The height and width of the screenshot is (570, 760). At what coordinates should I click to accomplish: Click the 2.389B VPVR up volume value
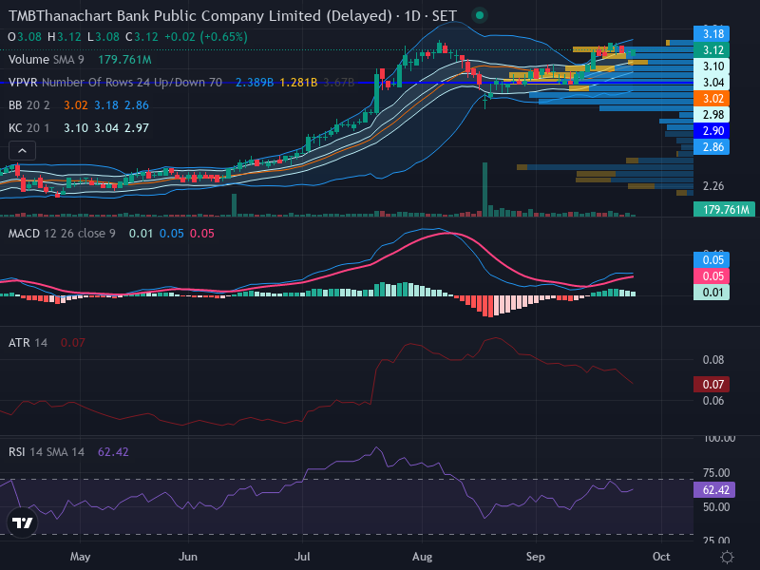[x=255, y=83]
